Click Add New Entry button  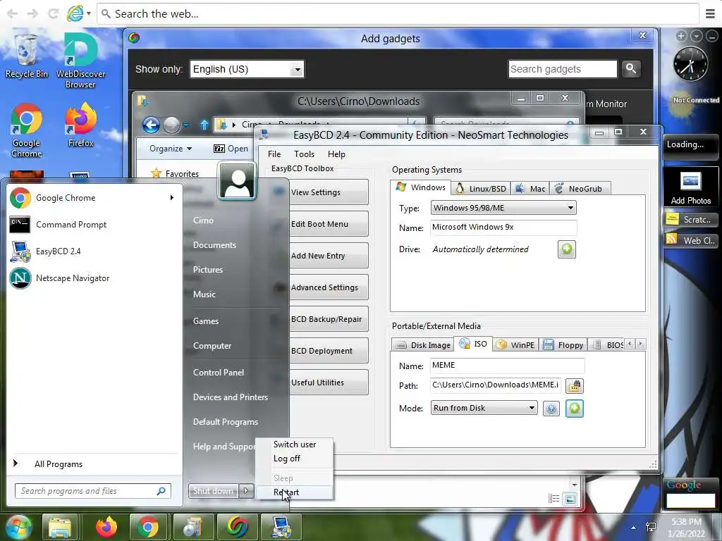(329, 256)
